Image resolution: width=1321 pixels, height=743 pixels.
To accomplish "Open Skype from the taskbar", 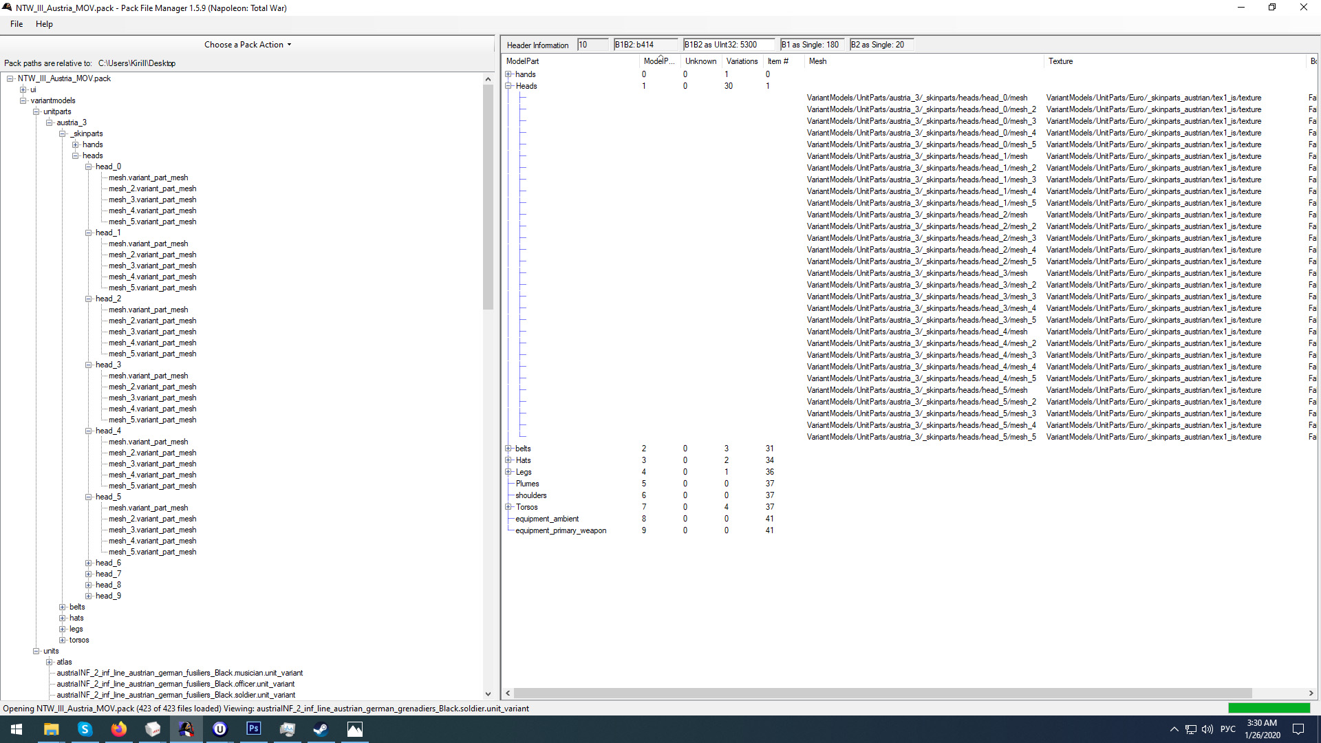I will pos(85,729).
